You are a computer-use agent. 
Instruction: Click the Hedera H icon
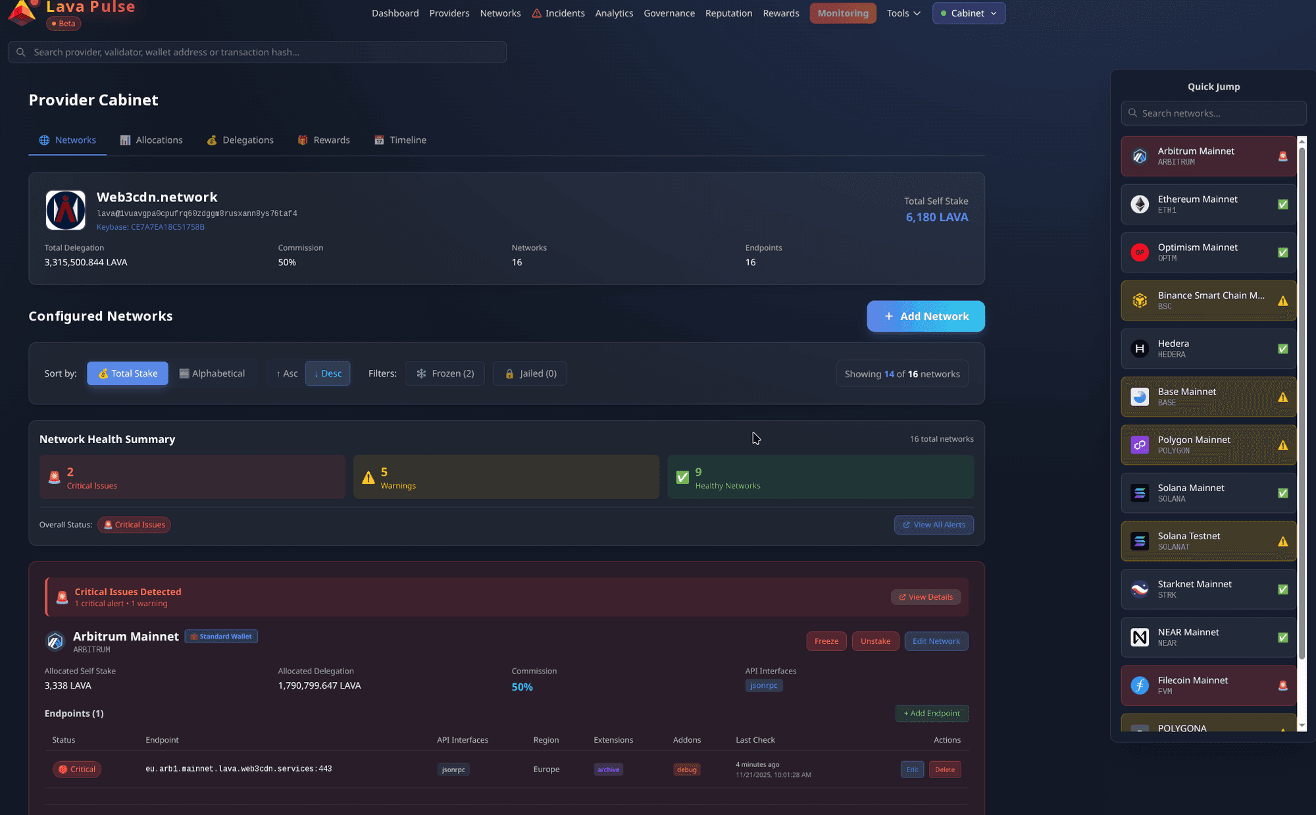(x=1140, y=349)
